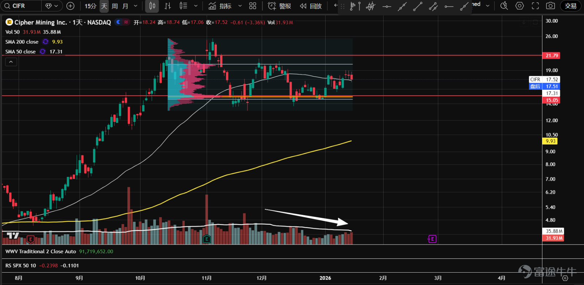Pick the trend line drawing tool
The image size is (584, 285).
[x=418, y=6]
